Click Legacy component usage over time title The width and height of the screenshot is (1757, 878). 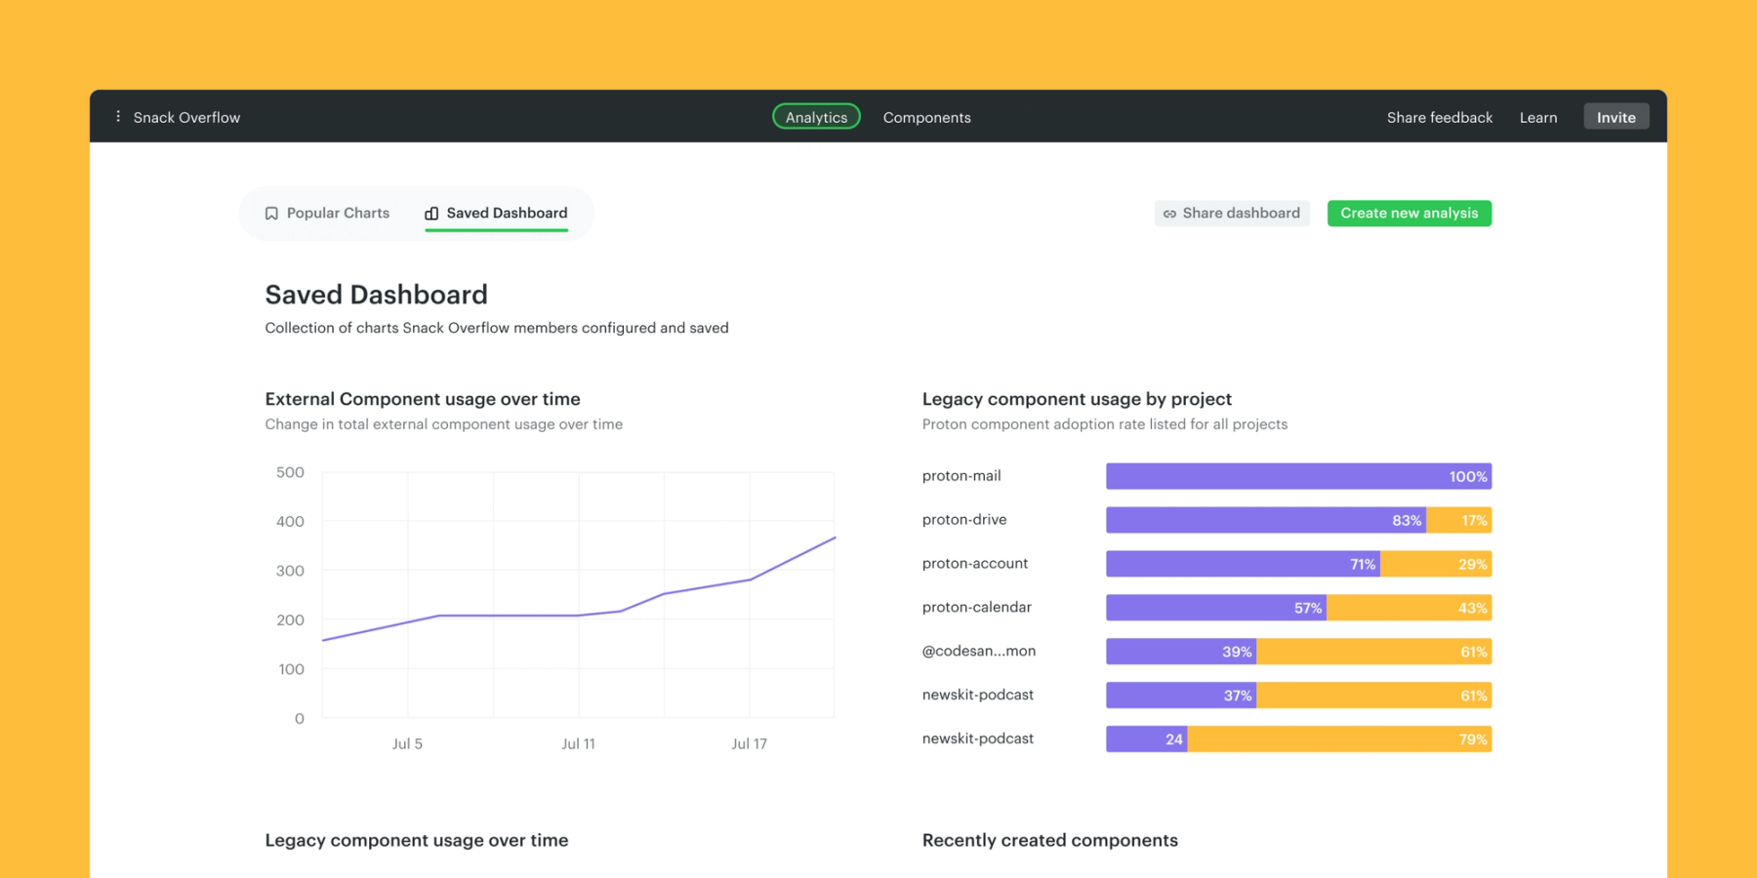point(417,840)
